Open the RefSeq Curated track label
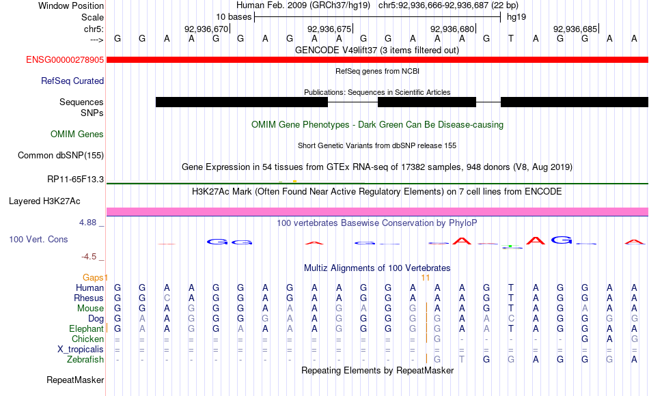The image size is (649, 396). pos(72,81)
